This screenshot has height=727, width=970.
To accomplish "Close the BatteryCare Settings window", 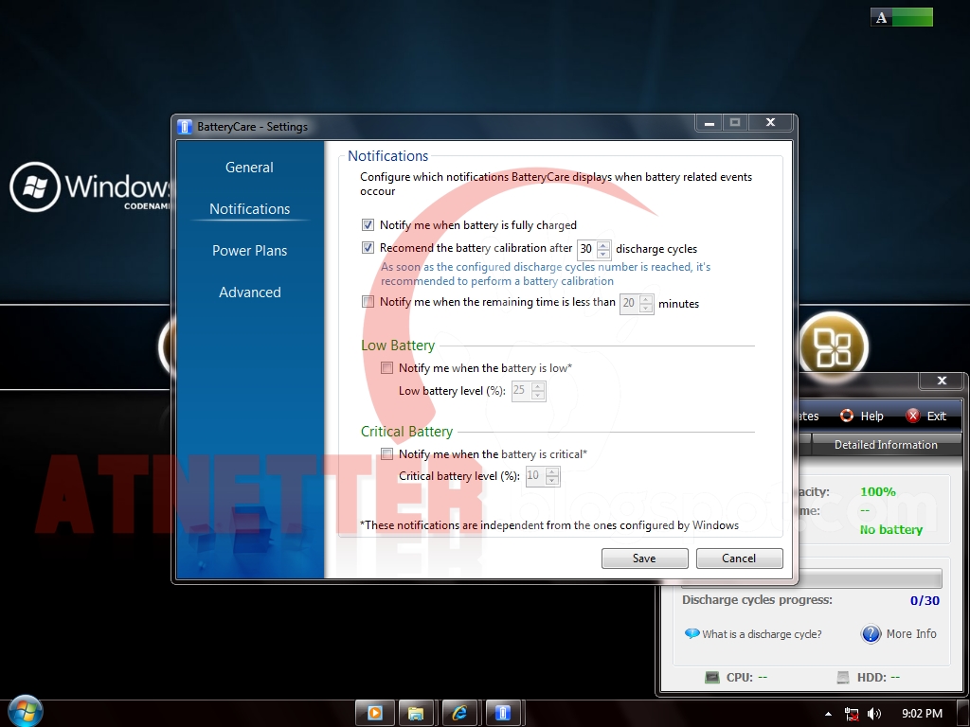I will [770, 123].
